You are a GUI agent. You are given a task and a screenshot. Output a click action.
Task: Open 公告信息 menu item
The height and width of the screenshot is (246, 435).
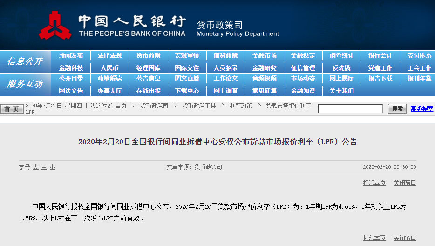point(149,79)
